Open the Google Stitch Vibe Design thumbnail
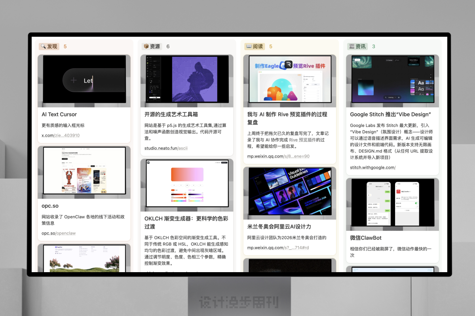 pyautogui.click(x=392, y=81)
